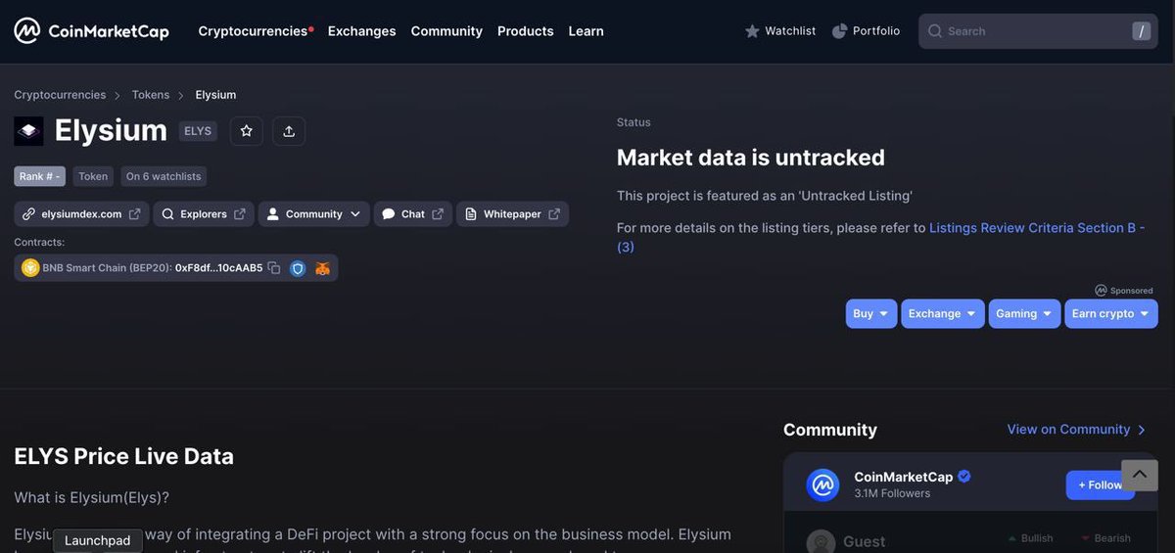
Task: Open the Exchanges menu
Action: coord(361,31)
